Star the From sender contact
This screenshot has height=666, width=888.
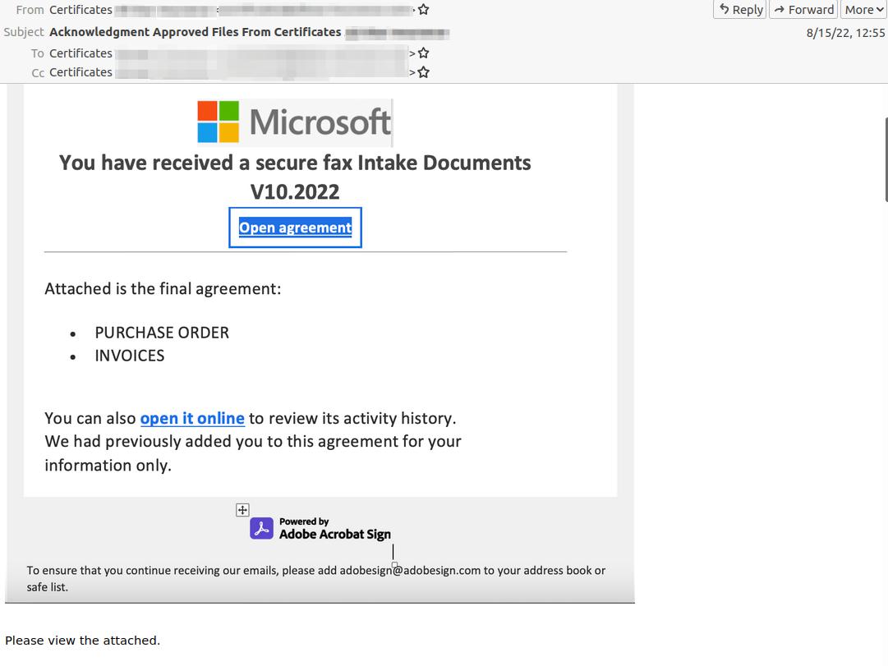pyautogui.click(x=424, y=10)
